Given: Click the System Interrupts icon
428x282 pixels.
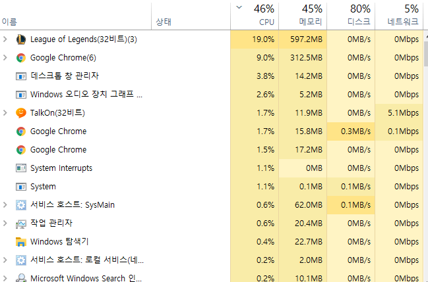Looking at the screenshot, I should tap(21, 168).
